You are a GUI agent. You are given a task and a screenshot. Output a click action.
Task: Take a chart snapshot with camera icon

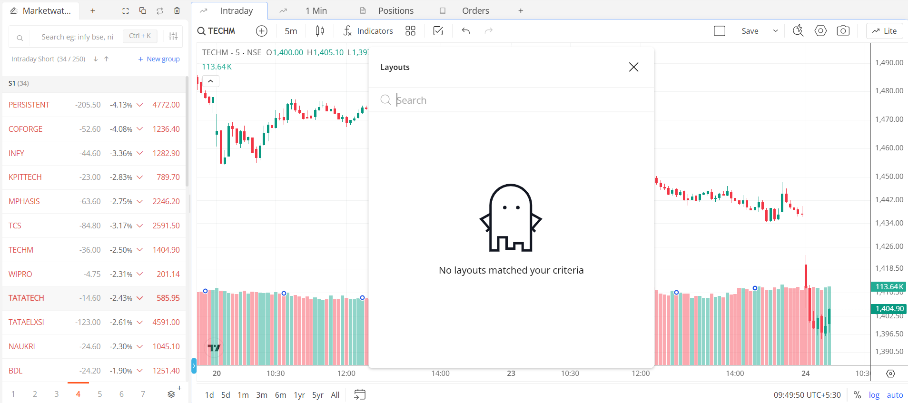click(x=843, y=31)
